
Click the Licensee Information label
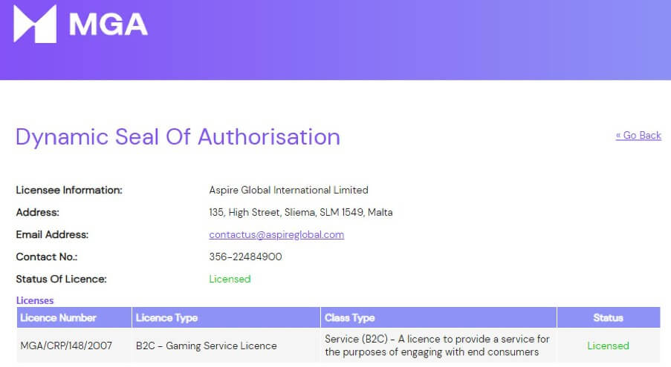pos(69,190)
